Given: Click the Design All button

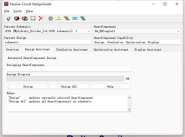Looking at the screenshot, I should 69,86.
